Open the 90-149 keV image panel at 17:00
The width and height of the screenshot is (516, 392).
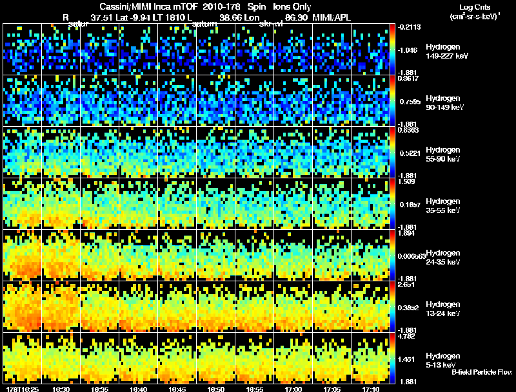(x=293, y=101)
